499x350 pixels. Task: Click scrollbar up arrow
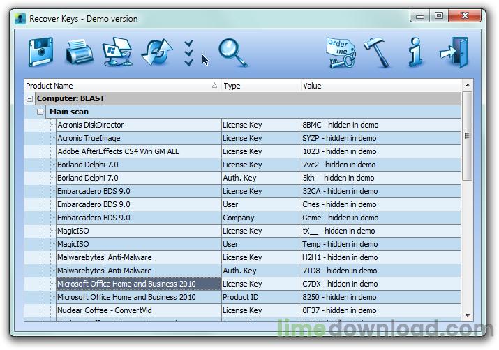(468, 85)
